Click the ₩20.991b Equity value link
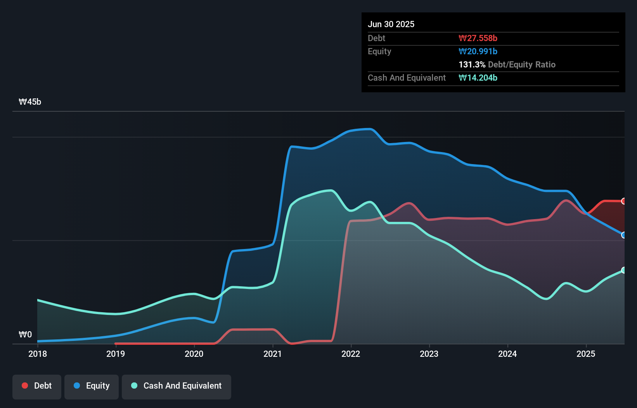 pyautogui.click(x=478, y=51)
